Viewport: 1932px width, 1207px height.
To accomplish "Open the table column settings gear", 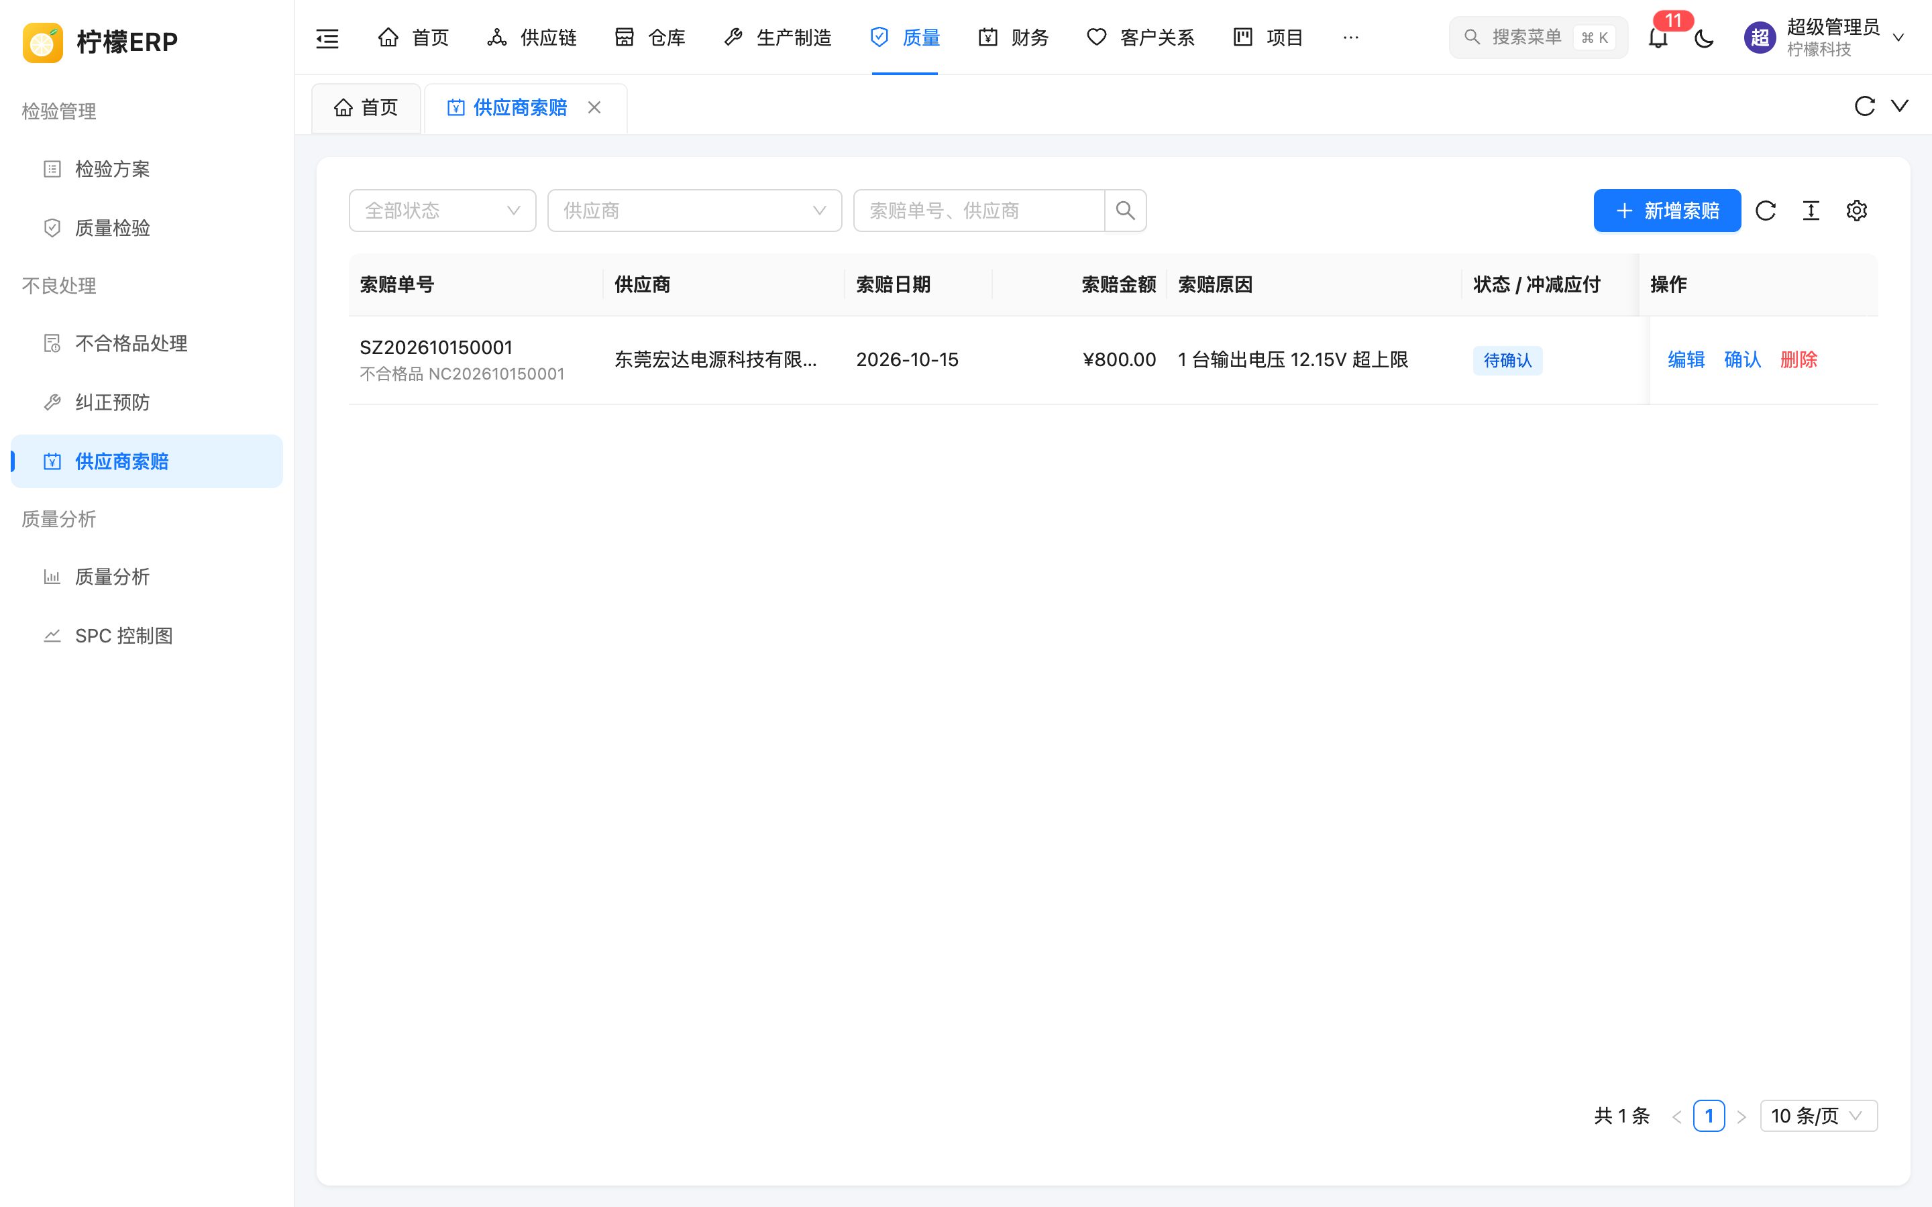I will [1856, 211].
